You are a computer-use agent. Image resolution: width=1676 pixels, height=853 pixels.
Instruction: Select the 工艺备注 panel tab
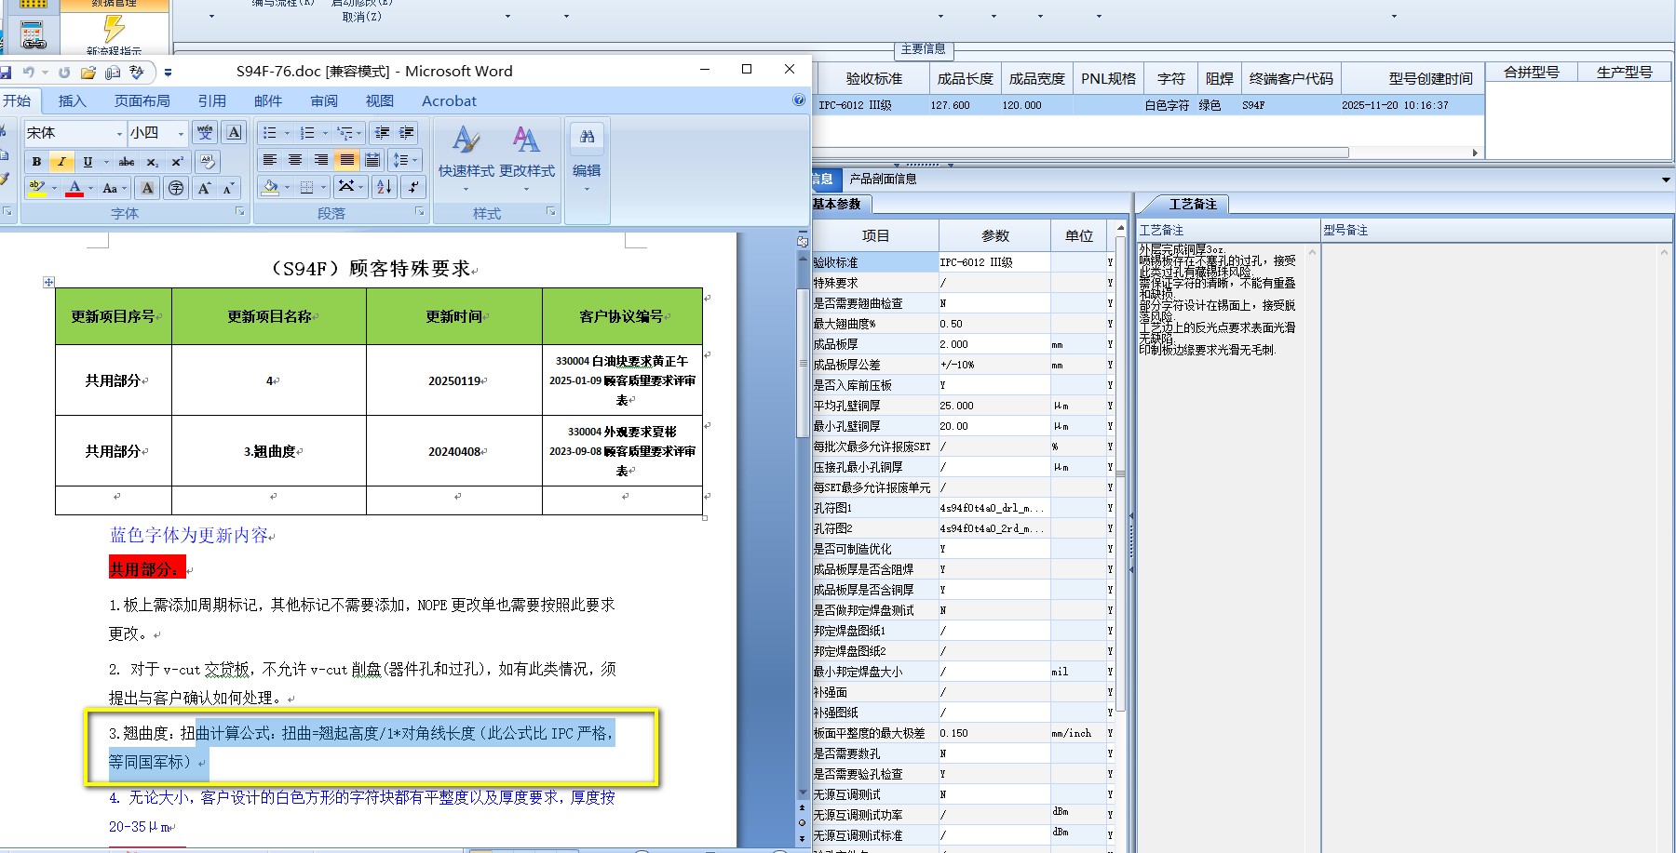1193,204
